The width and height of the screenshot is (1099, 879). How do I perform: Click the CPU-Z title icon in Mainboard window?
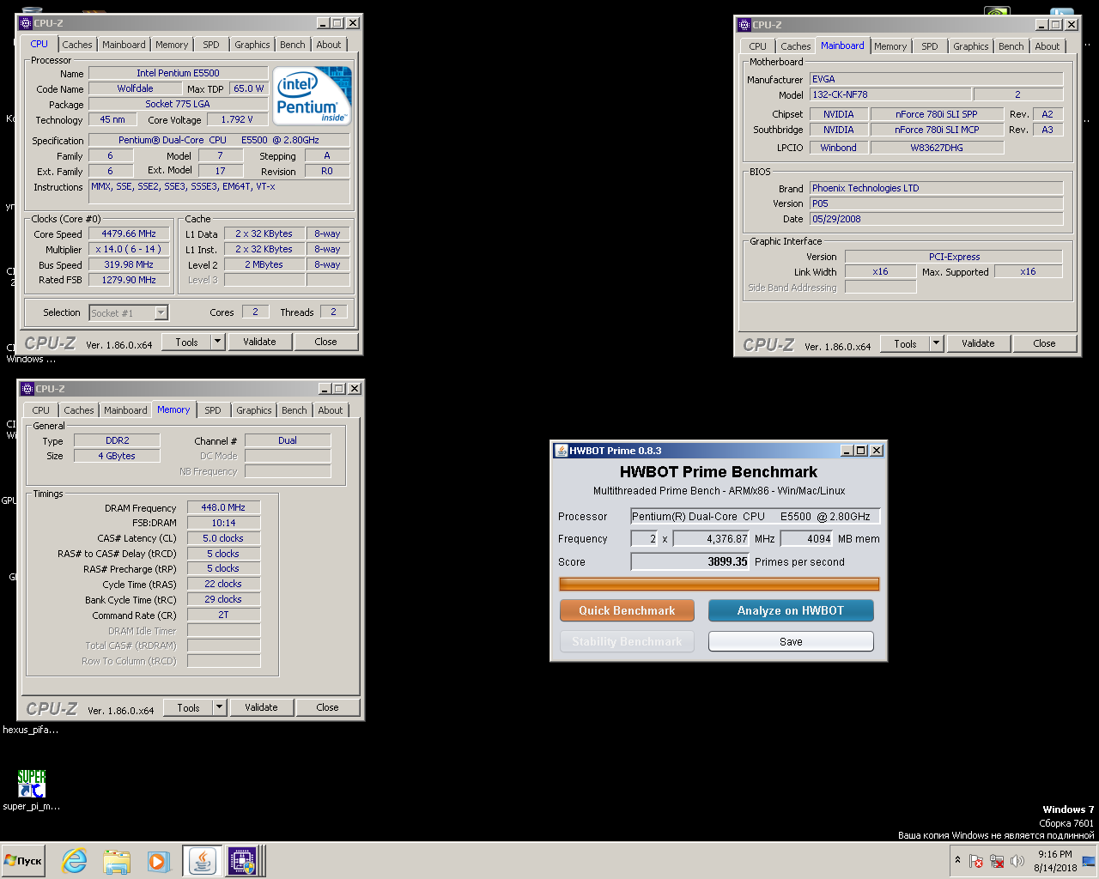click(744, 25)
